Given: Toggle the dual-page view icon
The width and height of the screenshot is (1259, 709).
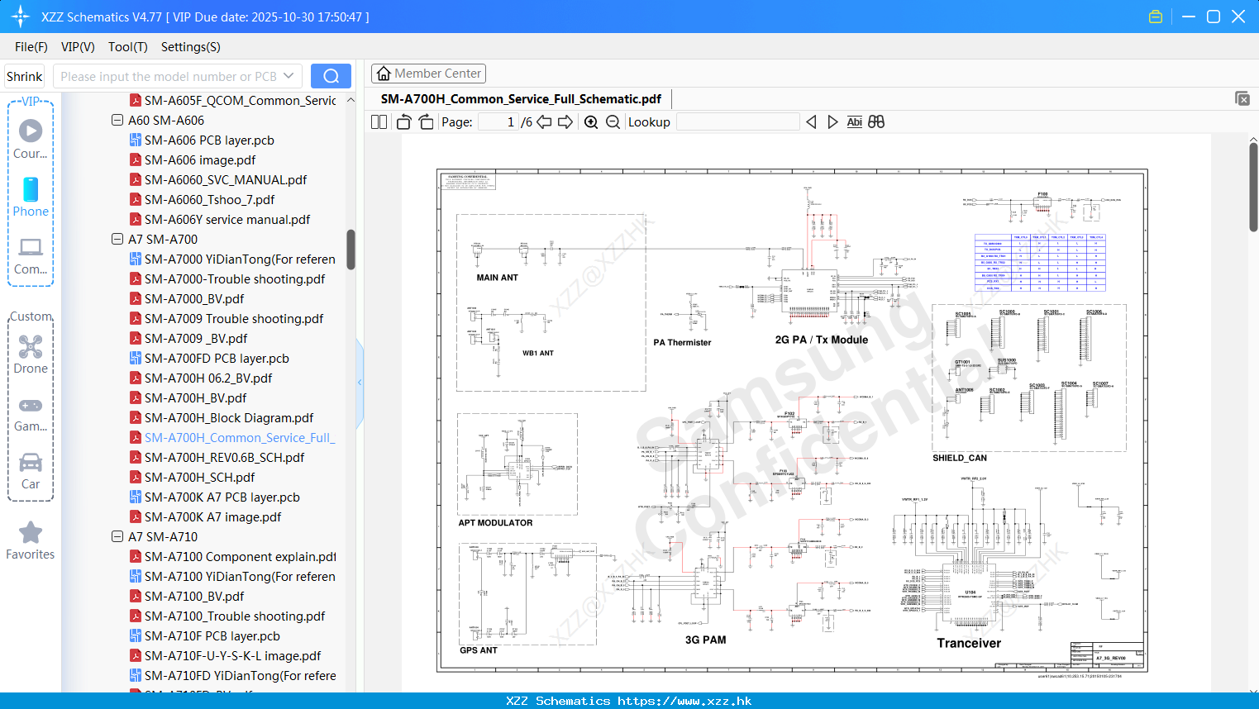Looking at the screenshot, I should [379, 121].
